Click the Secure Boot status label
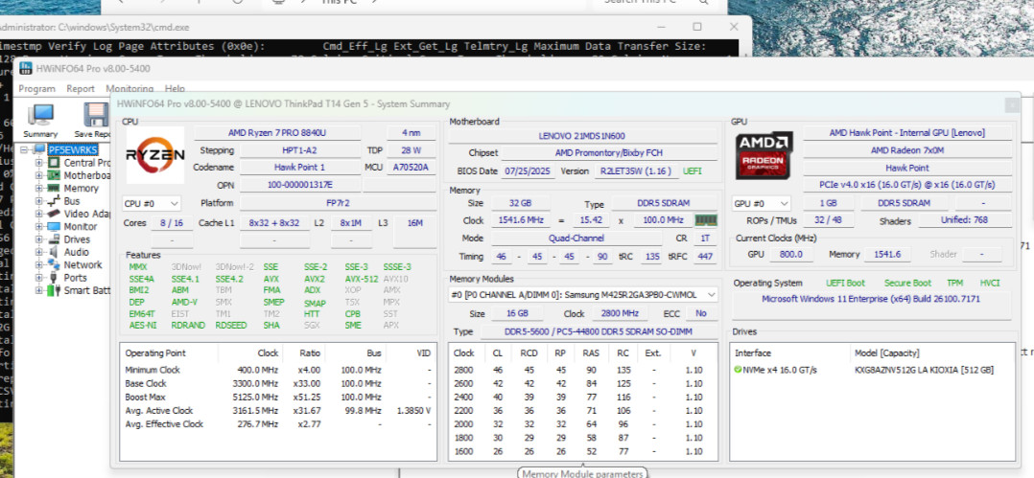1034x478 pixels. coord(908,283)
